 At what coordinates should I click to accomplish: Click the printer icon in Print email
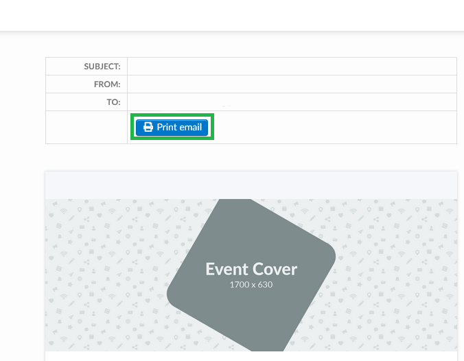coord(148,127)
